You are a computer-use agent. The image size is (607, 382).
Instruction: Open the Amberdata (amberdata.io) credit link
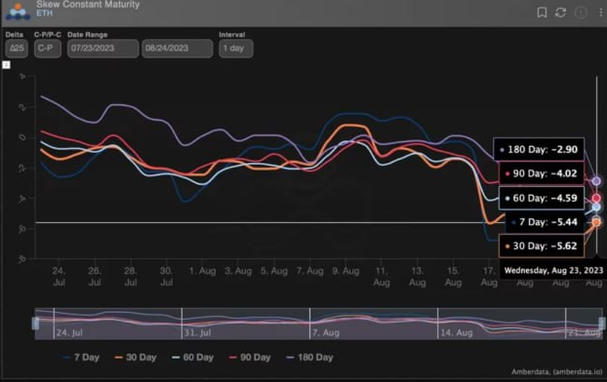click(x=556, y=372)
